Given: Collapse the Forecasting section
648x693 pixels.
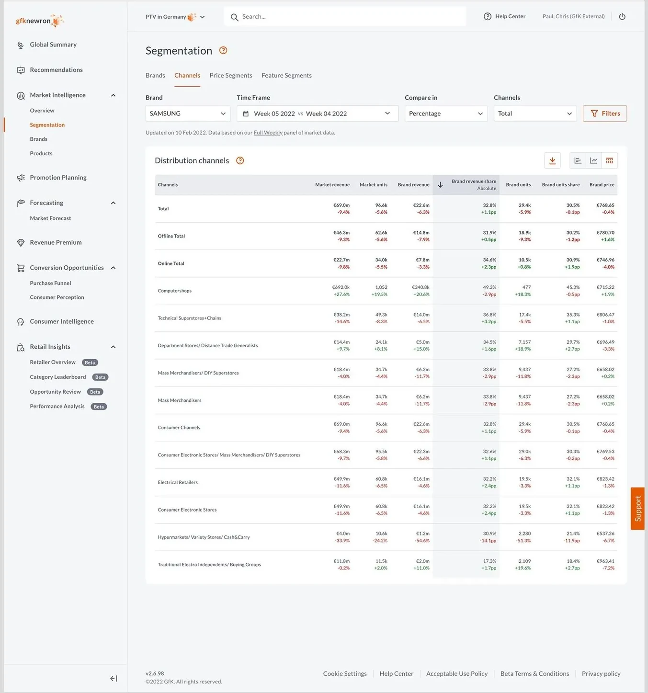Looking at the screenshot, I should (114, 203).
